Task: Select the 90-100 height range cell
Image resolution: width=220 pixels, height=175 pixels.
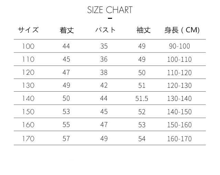Action: tap(179, 46)
